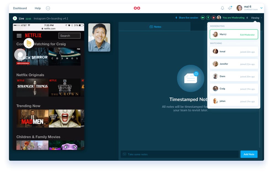The height and width of the screenshot is (175, 273).
Task: Select johan in the watching list
Action: pyautogui.click(x=234, y=101)
